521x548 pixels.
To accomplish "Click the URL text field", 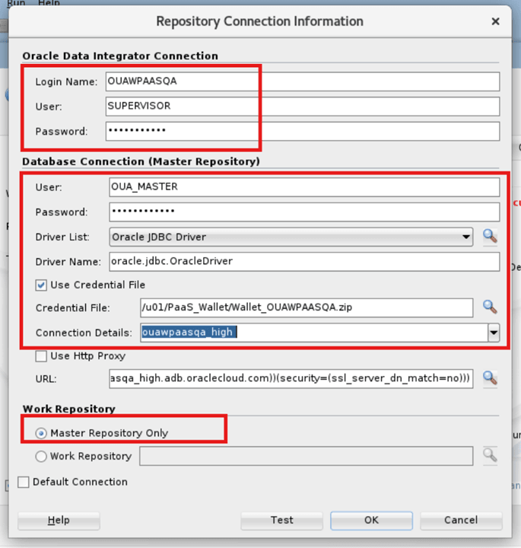I will 291,378.
